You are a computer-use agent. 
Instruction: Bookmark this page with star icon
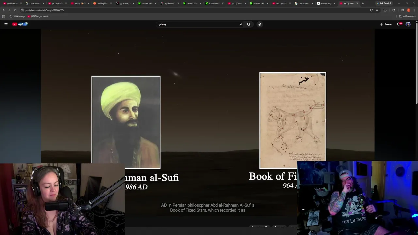tap(377, 10)
